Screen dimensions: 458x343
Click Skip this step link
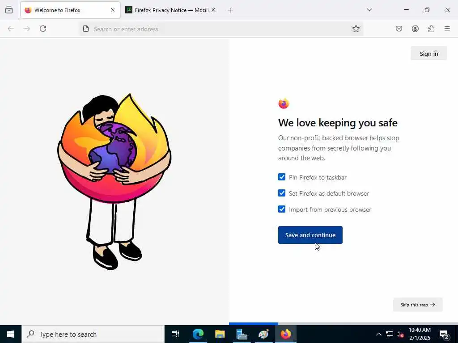click(x=418, y=305)
